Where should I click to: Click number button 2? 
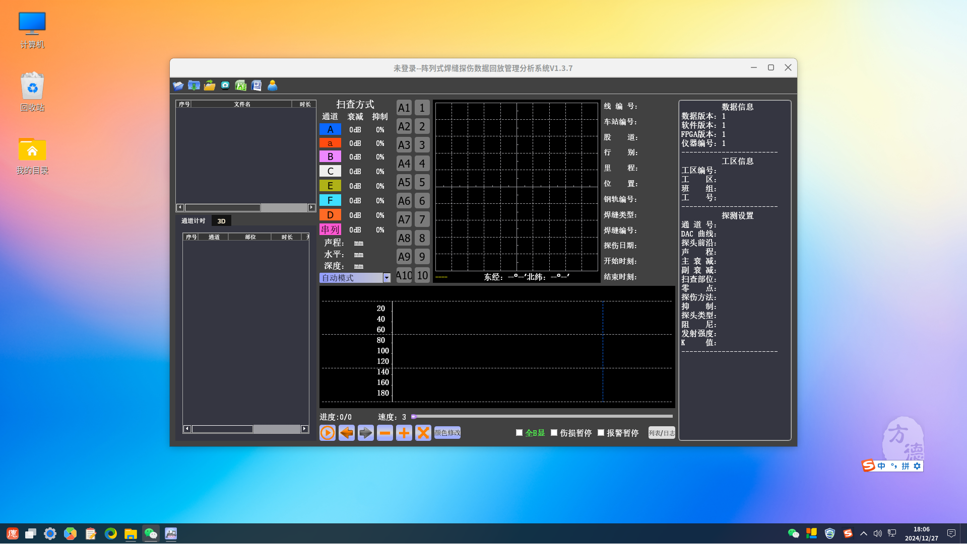point(422,126)
